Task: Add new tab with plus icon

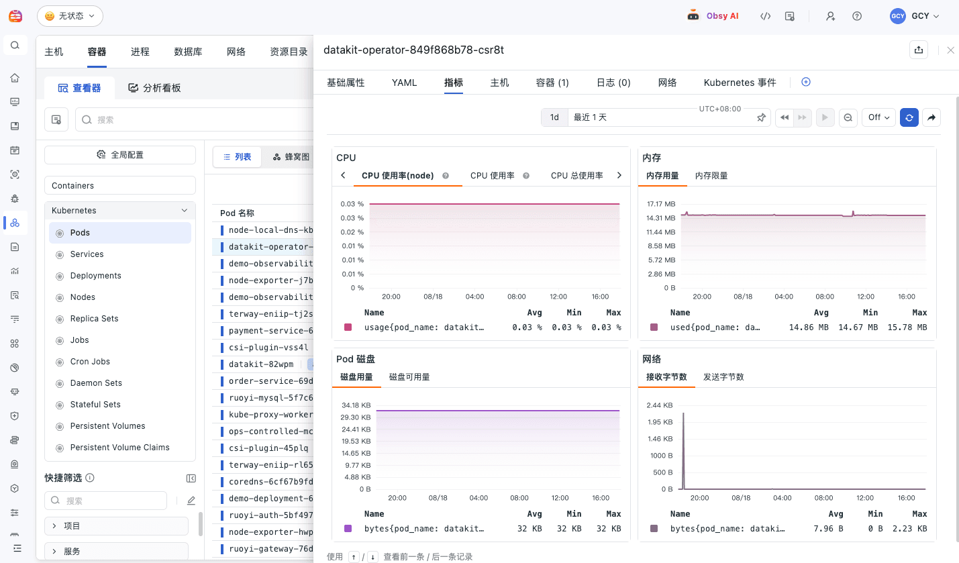Action: (806, 82)
